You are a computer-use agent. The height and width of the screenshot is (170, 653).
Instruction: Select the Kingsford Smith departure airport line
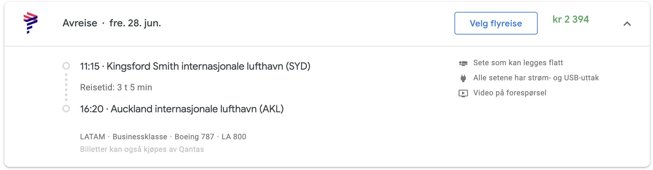[195, 66]
